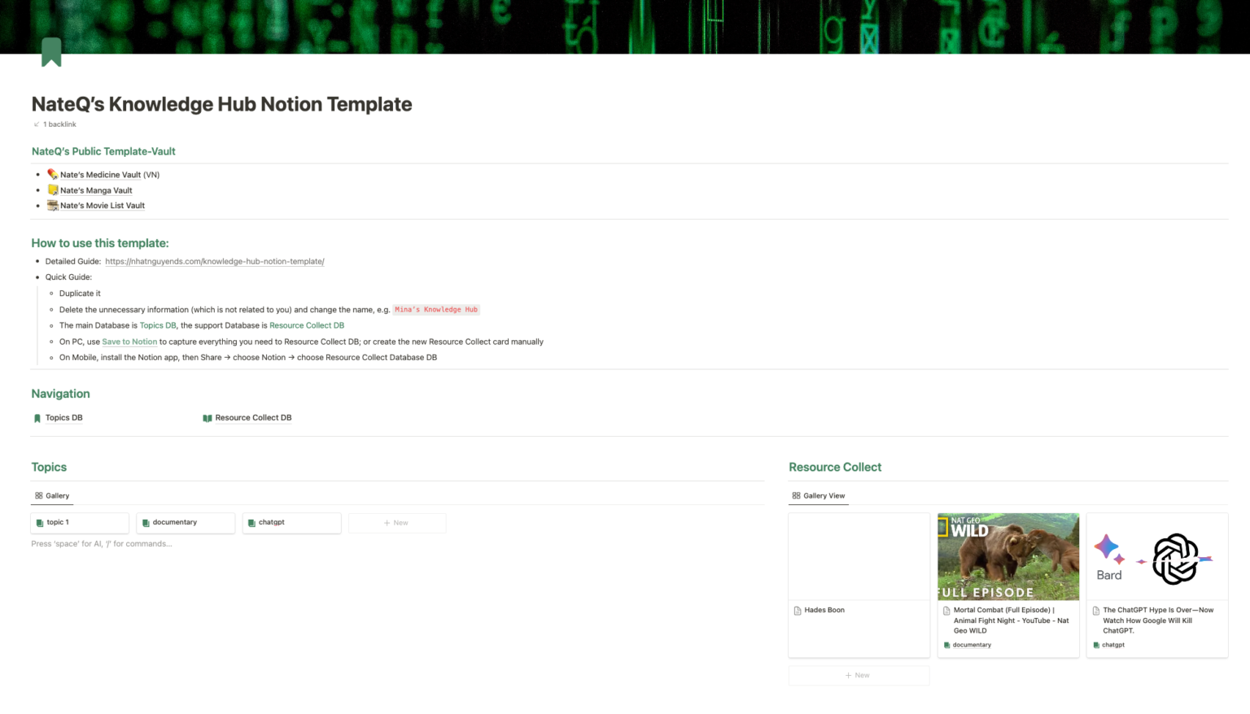Switch to the Gallery View tab under Resource Collect
The image size is (1250, 714).
pyautogui.click(x=824, y=495)
